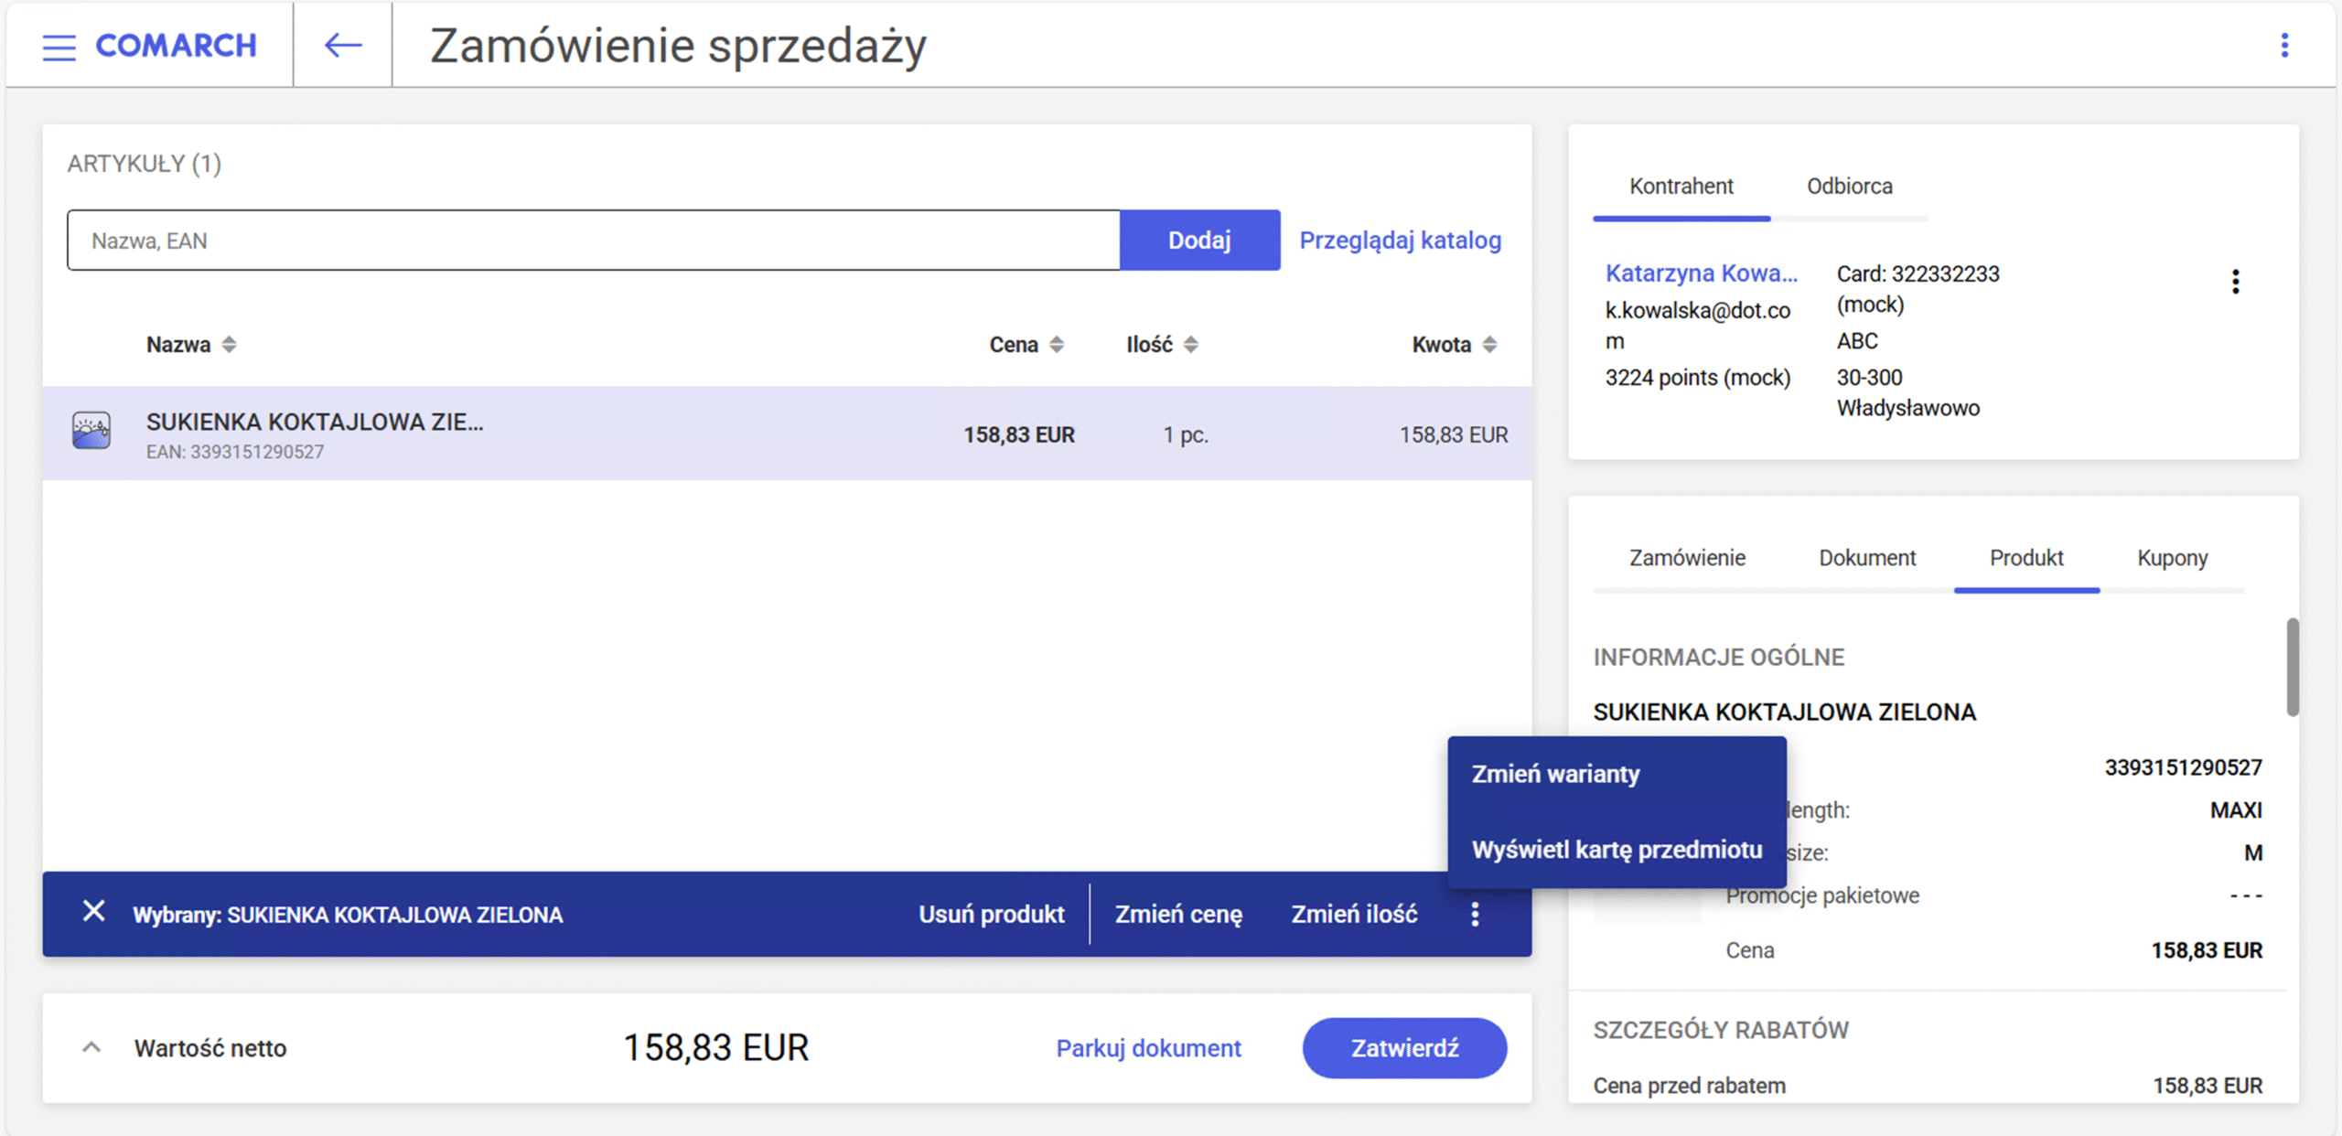Click Cena przed rabatem label
The image size is (2342, 1136).
1689,1086
